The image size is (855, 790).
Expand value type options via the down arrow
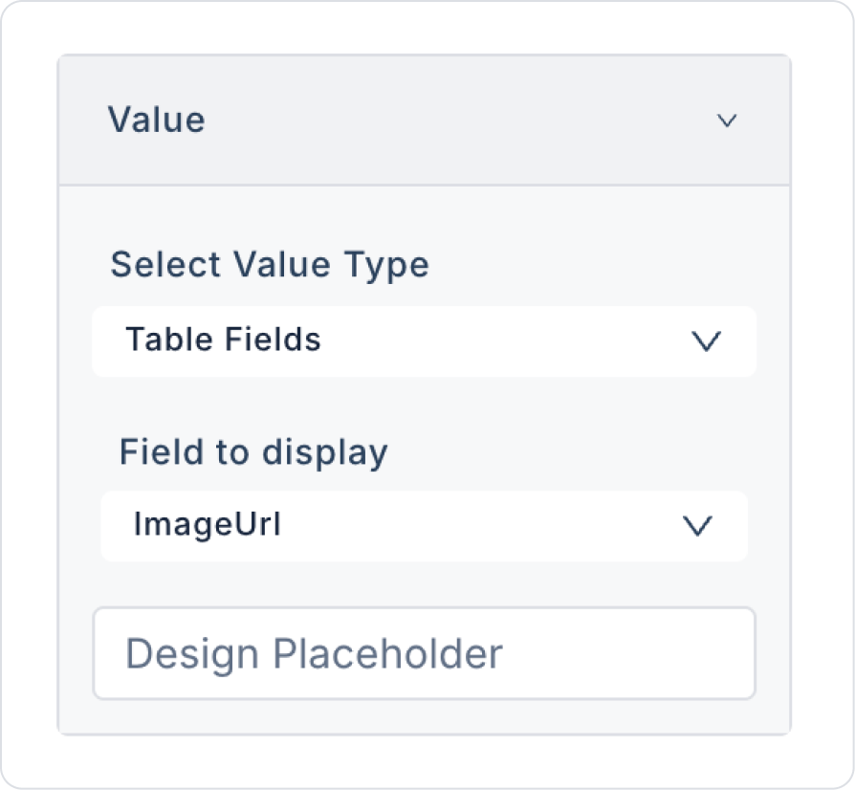pos(706,341)
